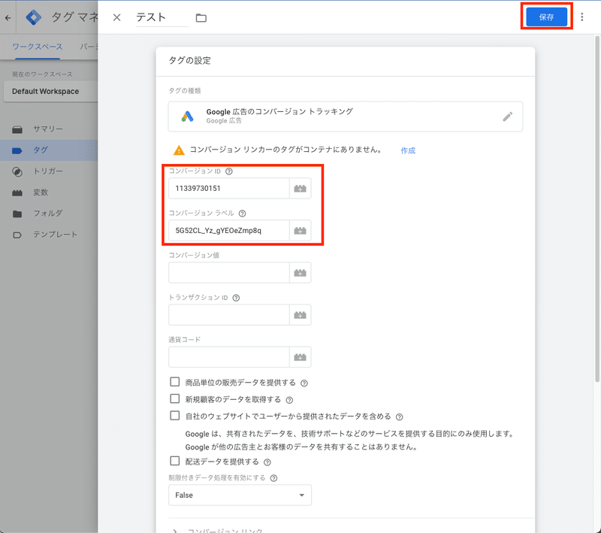Image resolution: width=601 pixels, height=533 pixels.
Task: Open タグ in the sidebar
Action: [49, 150]
